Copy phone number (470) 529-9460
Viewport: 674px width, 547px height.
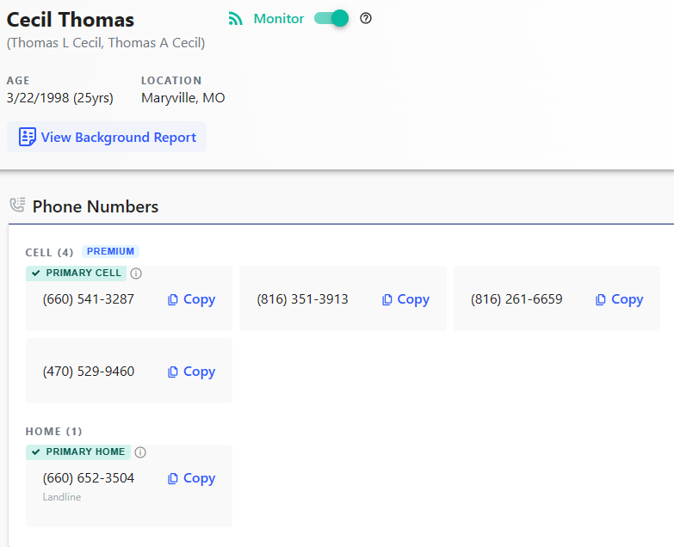(x=191, y=372)
